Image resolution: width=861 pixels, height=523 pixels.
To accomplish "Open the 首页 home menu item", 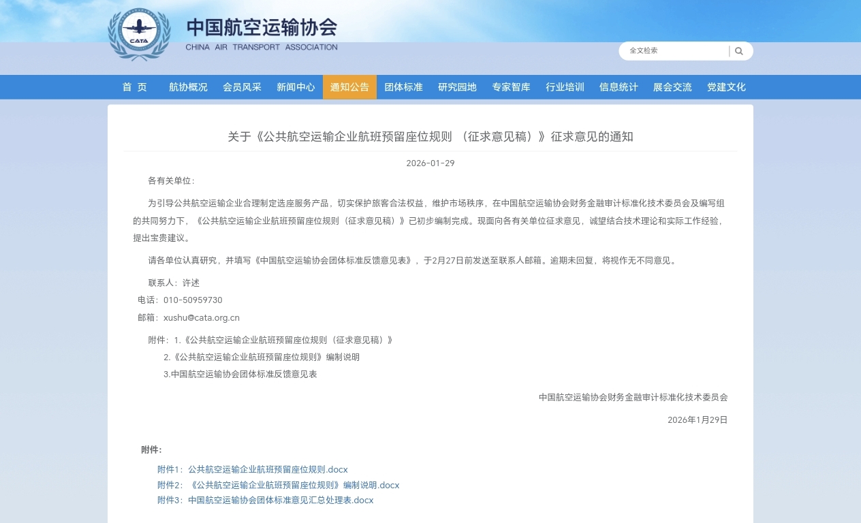I will [134, 87].
